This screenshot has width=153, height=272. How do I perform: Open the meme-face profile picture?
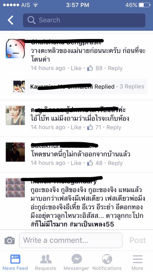pyautogui.click(x=15, y=48)
